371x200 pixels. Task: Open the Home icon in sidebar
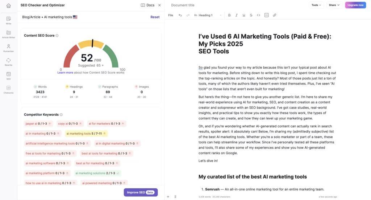coord(9,6)
